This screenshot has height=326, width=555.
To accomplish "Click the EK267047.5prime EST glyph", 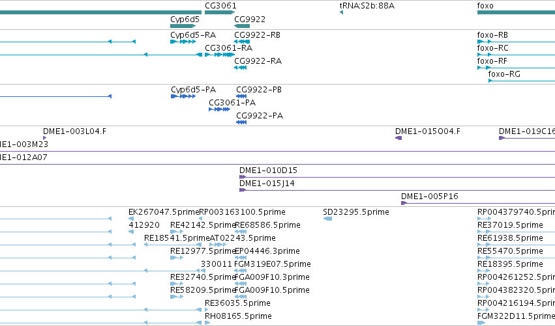I will pos(131,219).
